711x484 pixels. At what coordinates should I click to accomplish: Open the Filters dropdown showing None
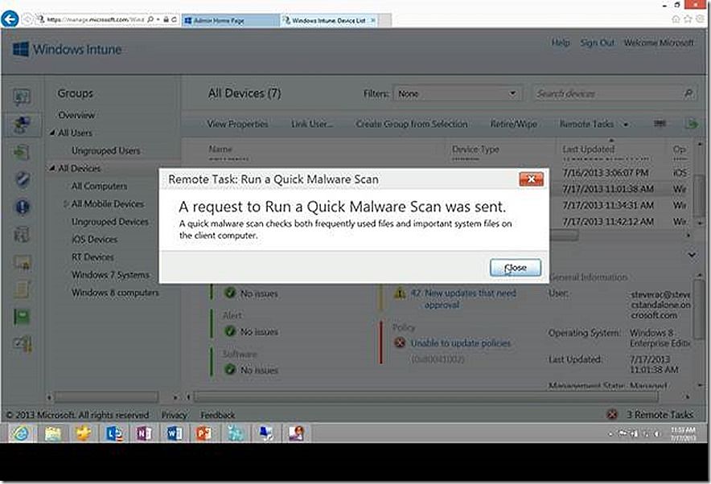coord(457,94)
